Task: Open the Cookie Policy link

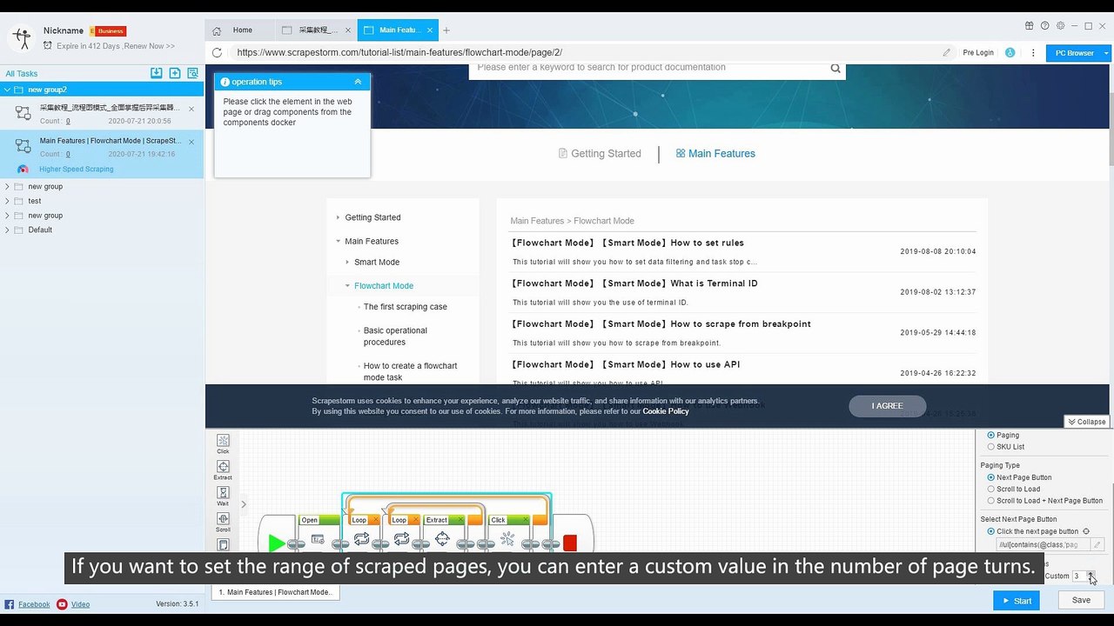Action: tap(666, 411)
